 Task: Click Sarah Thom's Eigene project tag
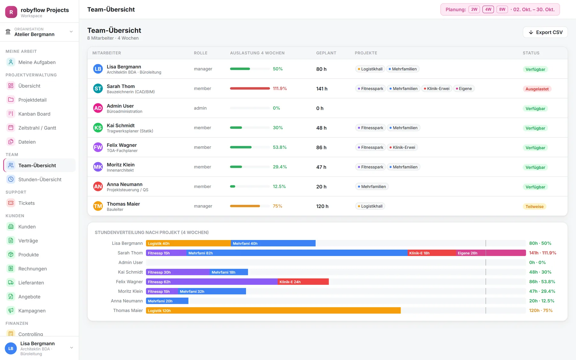click(464, 89)
